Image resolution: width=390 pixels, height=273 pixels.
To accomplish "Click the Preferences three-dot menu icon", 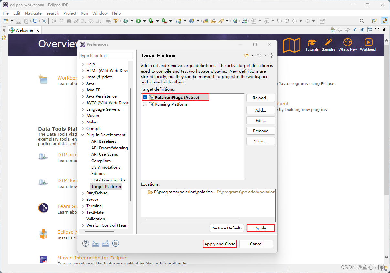I will [x=272, y=55].
